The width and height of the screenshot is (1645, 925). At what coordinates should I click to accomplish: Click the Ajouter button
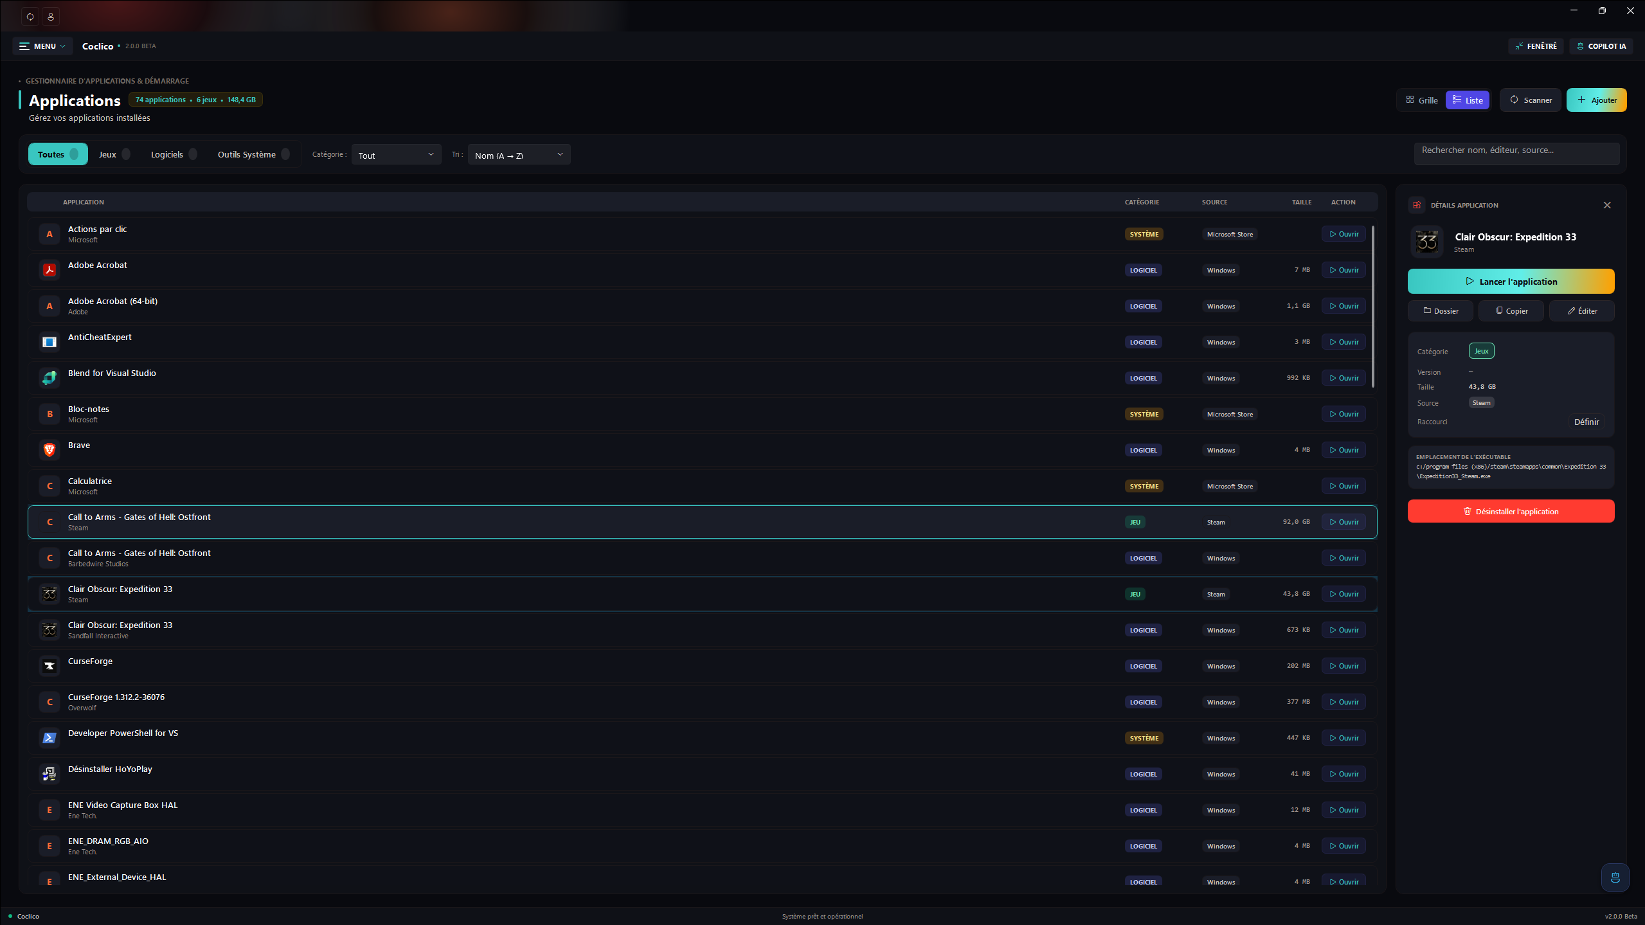tap(1597, 100)
